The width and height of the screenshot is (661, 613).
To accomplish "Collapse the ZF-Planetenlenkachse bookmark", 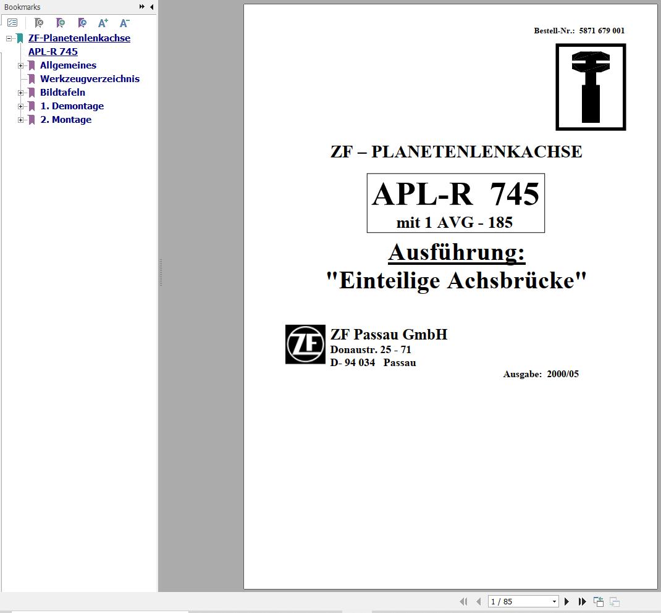I will coord(11,38).
